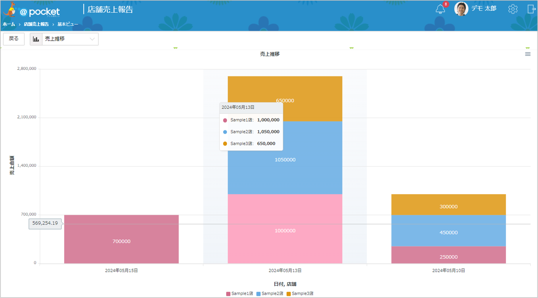This screenshot has width=538, height=298.
Task: Click the デモ 太郎 user avatar
Action: coord(461,9)
